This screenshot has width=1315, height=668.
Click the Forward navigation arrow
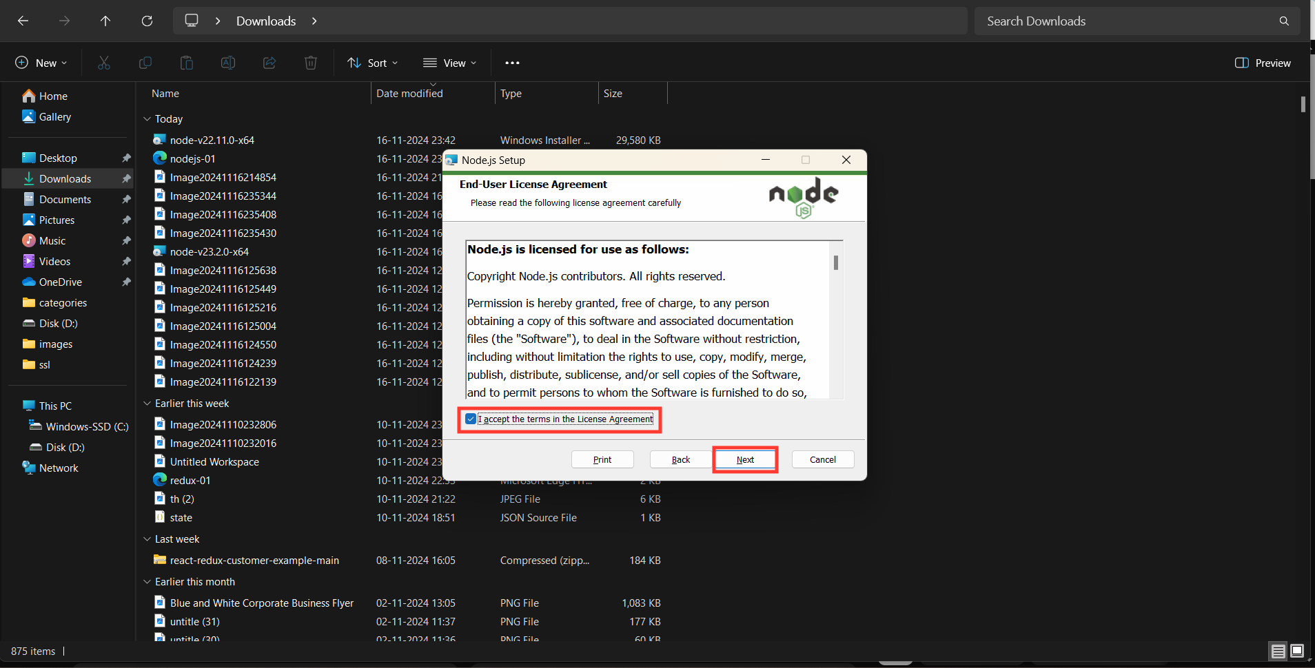(x=64, y=21)
